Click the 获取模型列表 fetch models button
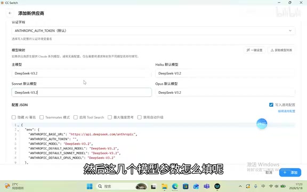The width and height of the screenshot is (307, 192). tap(281, 50)
